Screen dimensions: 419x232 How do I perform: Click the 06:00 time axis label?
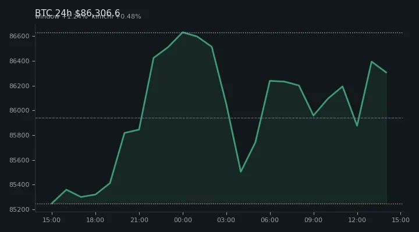[269, 220]
